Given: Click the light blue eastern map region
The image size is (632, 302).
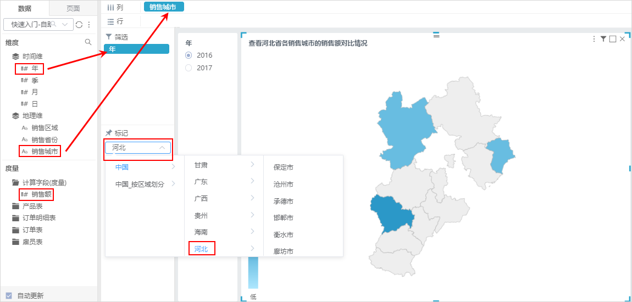Looking at the screenshot, I should click(500, 155).
